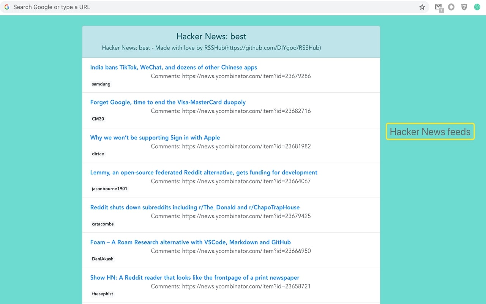Click the Hacker News: best feed title

[x=211, y=36]
